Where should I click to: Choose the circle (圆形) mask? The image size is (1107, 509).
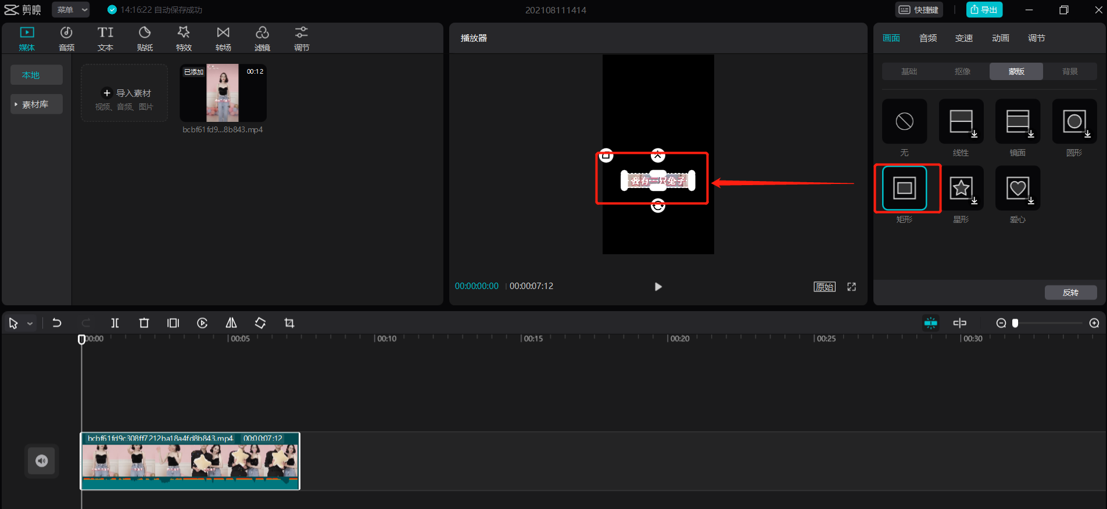1074,121
